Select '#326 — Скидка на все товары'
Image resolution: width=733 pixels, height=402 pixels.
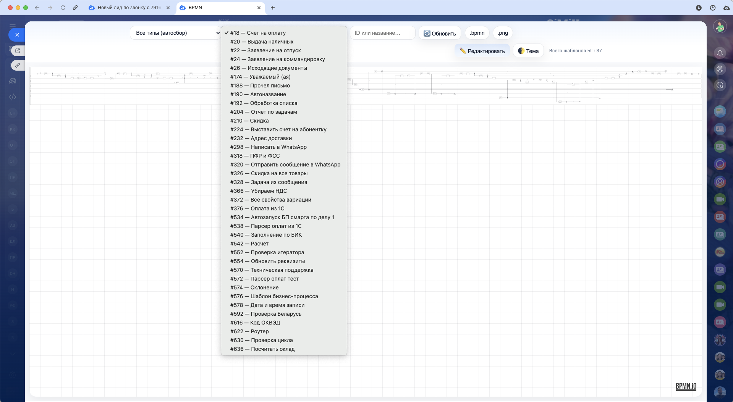[x=284, y=173]
